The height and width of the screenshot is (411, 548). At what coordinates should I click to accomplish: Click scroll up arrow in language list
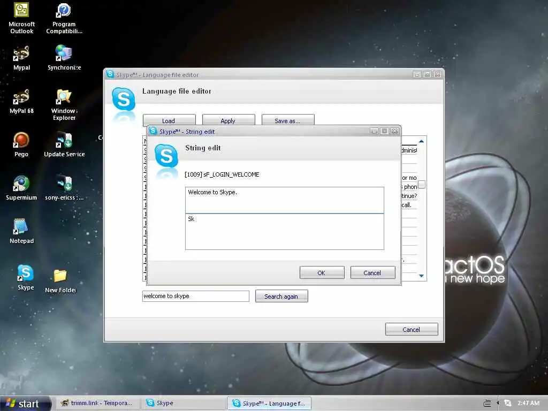coord(422,141)
